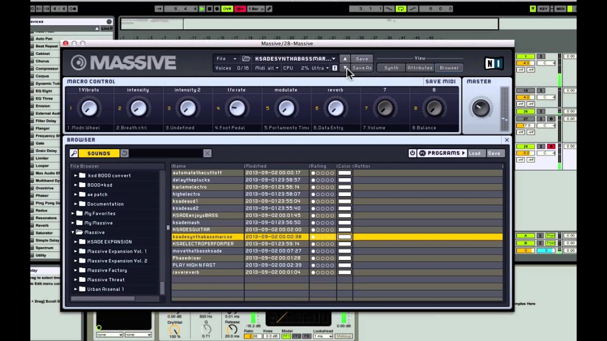The height and width of the screenshot is (341, 607).
Task: Switch to the Attributes view
Action: click(420, 68)
